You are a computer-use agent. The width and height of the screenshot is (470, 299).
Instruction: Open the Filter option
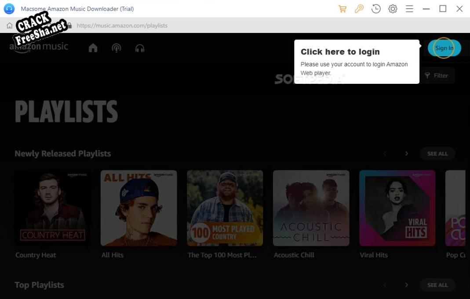[437, 76]
